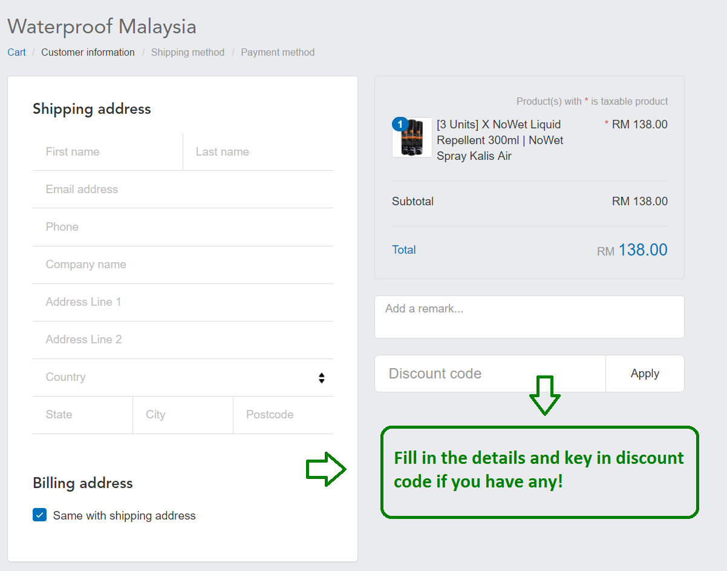
Task: Click into the City field
Action: 183,415
